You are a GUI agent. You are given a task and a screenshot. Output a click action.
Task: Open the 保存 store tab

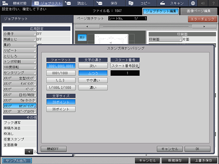[x=110, y=3]
